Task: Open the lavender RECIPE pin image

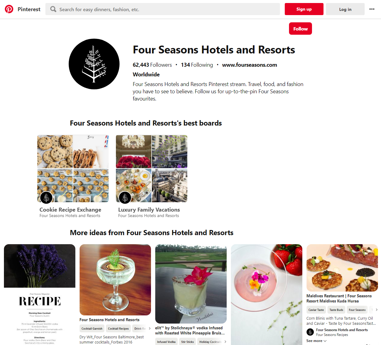Action: (x=40, y=295)
